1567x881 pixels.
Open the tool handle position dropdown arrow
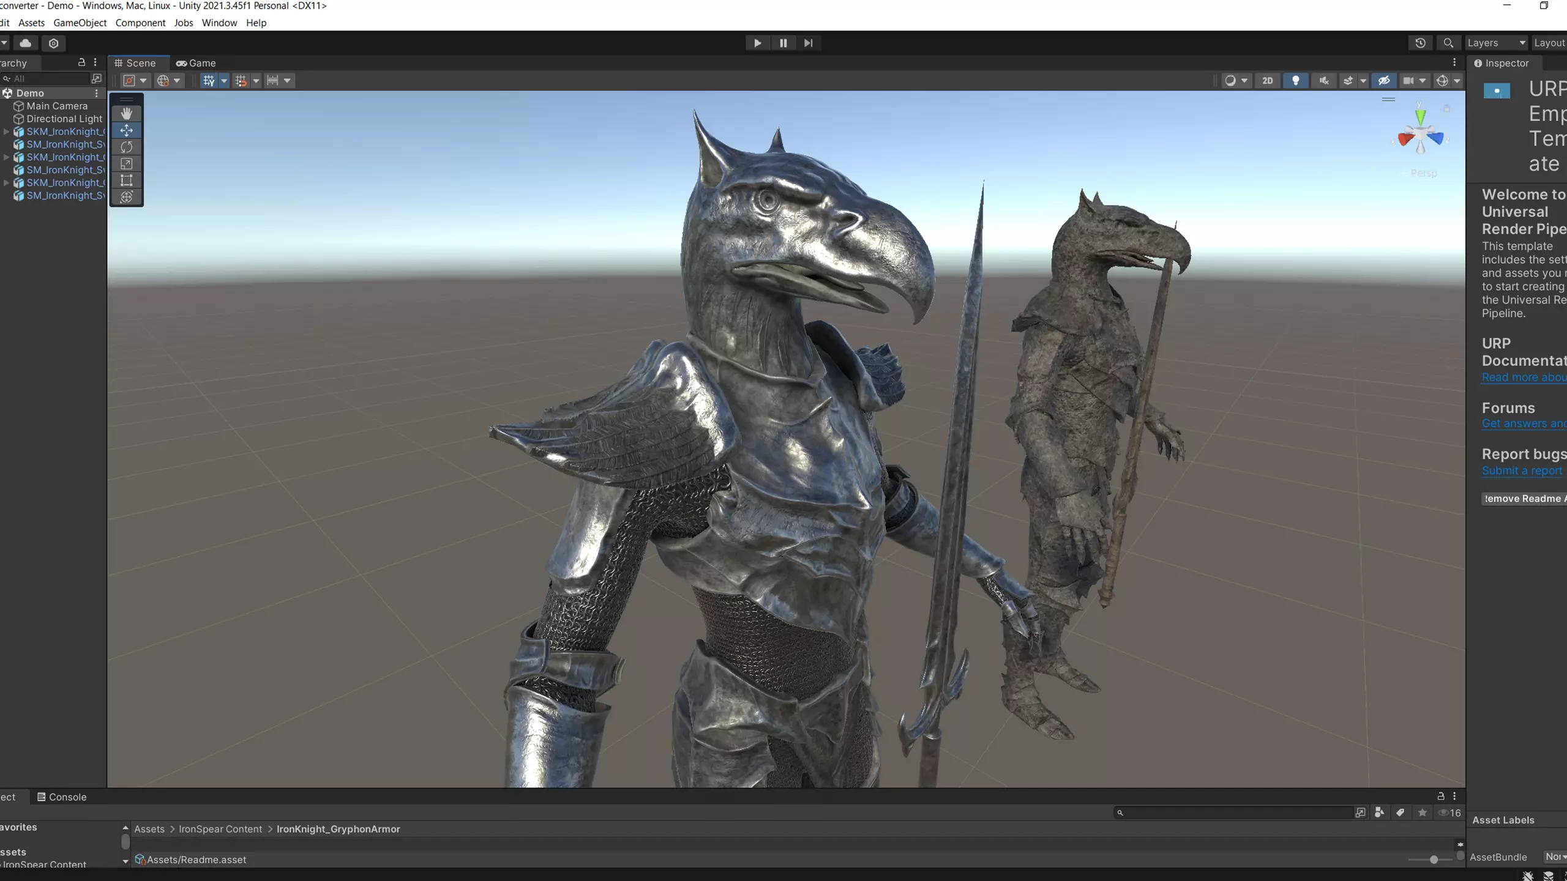pyautogui.click(x=143, y=81)
